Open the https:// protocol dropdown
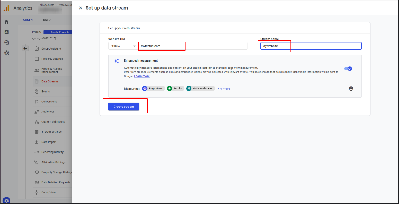Image resolution: width=399 pixels, height=204 pixels. point(123,46)
